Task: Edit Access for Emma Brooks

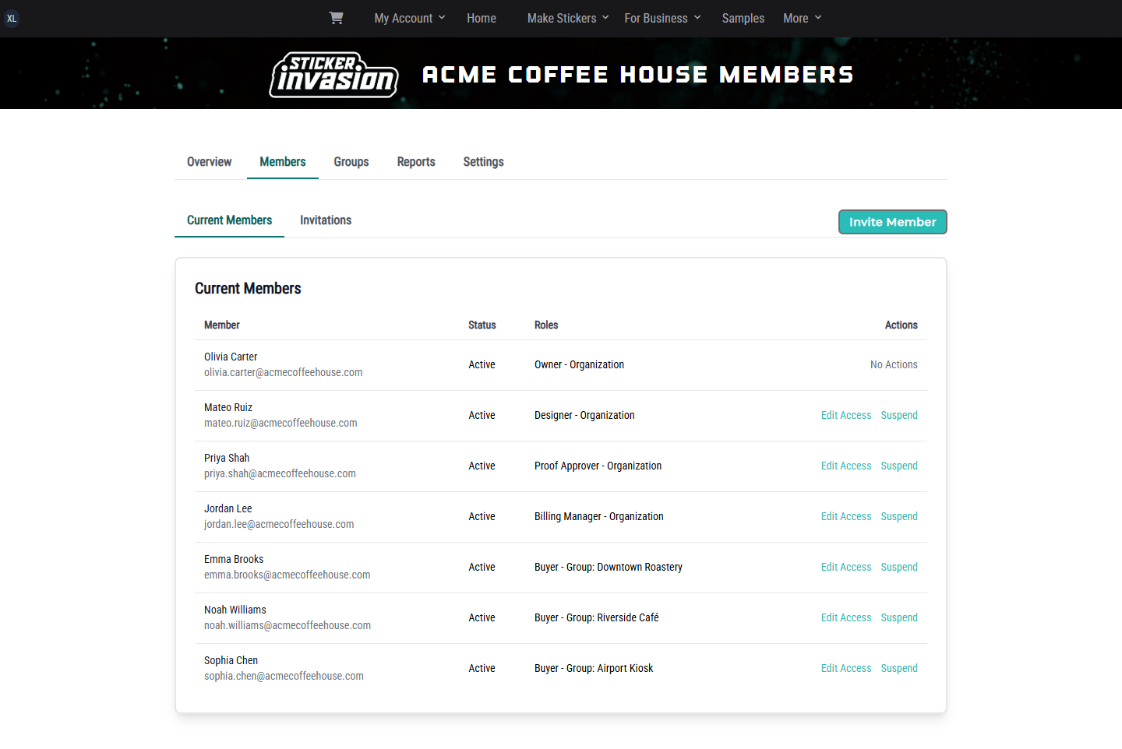Action: click(846, 567)
